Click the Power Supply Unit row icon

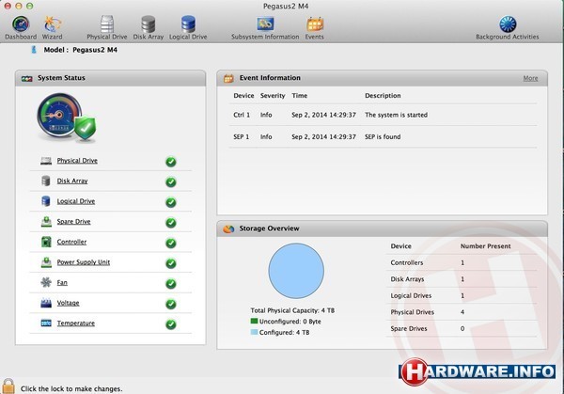coord(46,262)
